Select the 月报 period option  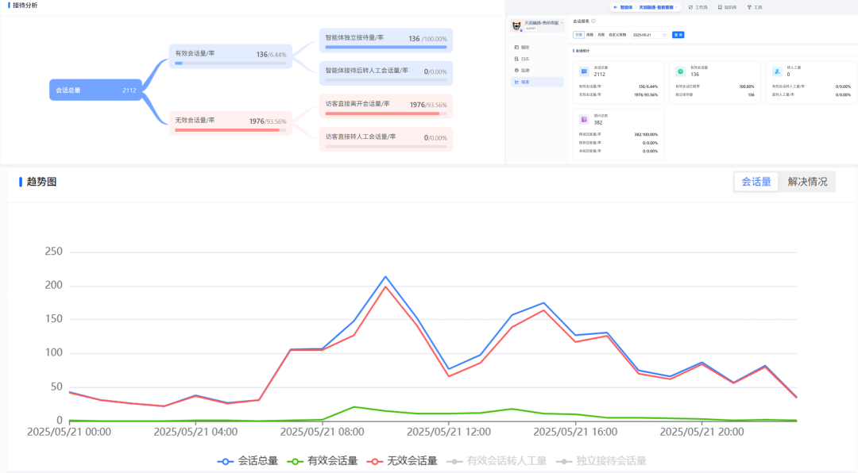coord(601,35)
